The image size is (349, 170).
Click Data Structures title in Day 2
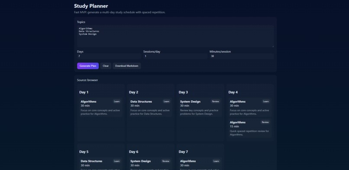click(141, 102)
